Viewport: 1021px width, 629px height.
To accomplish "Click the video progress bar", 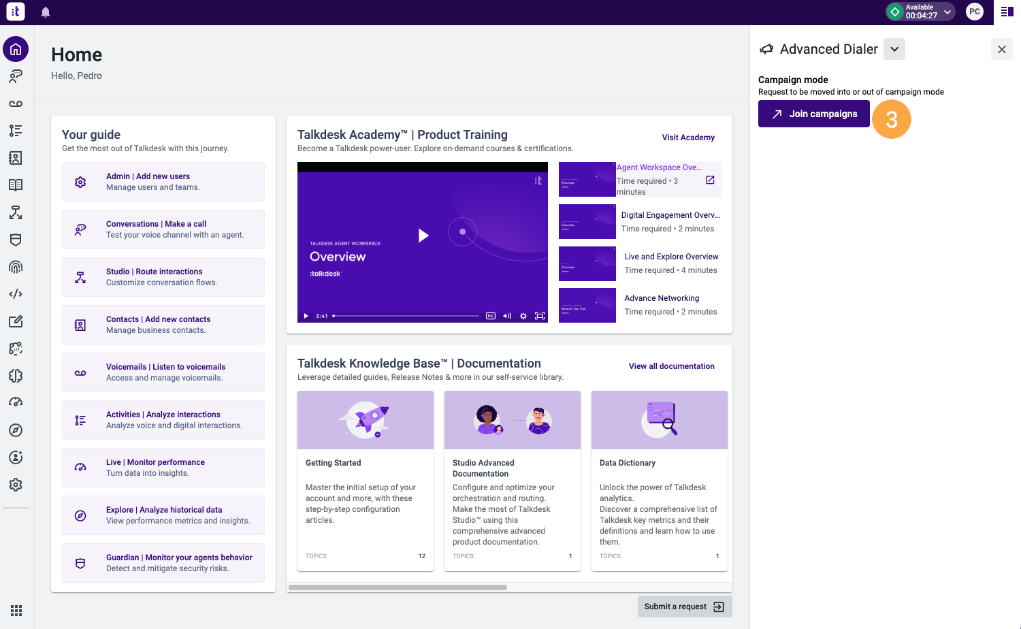I will (406, 316).
